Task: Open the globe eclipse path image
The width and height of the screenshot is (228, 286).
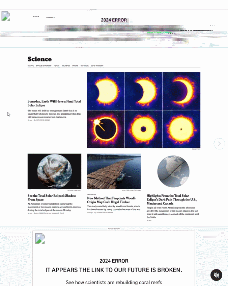Action: 173,171
